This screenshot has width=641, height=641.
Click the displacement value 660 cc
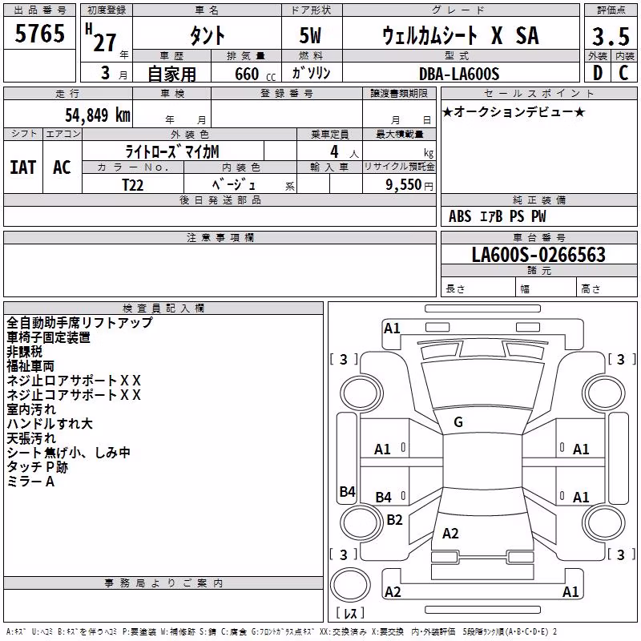(255, 74)
